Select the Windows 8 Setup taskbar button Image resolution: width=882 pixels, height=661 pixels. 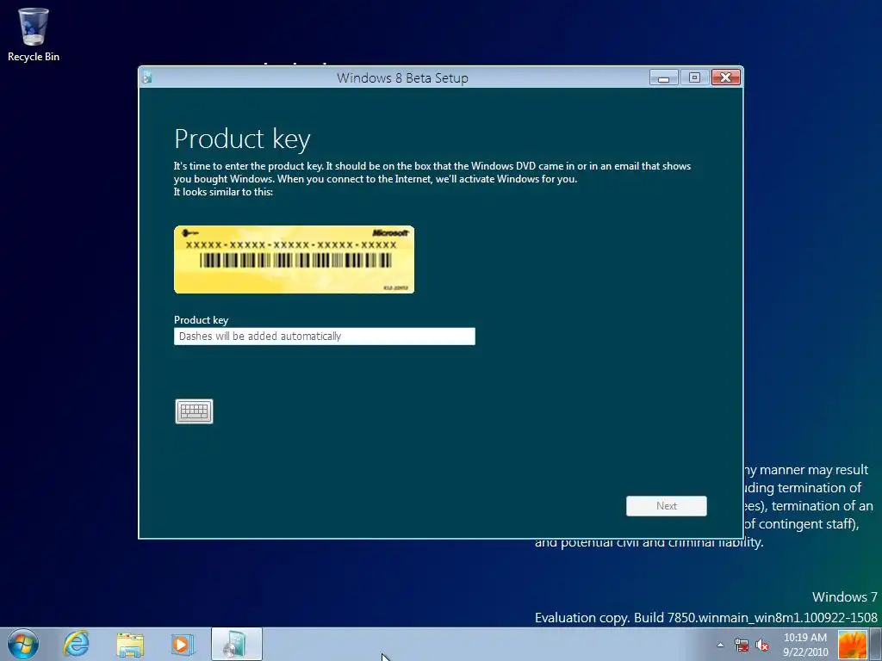click(237, 644)
